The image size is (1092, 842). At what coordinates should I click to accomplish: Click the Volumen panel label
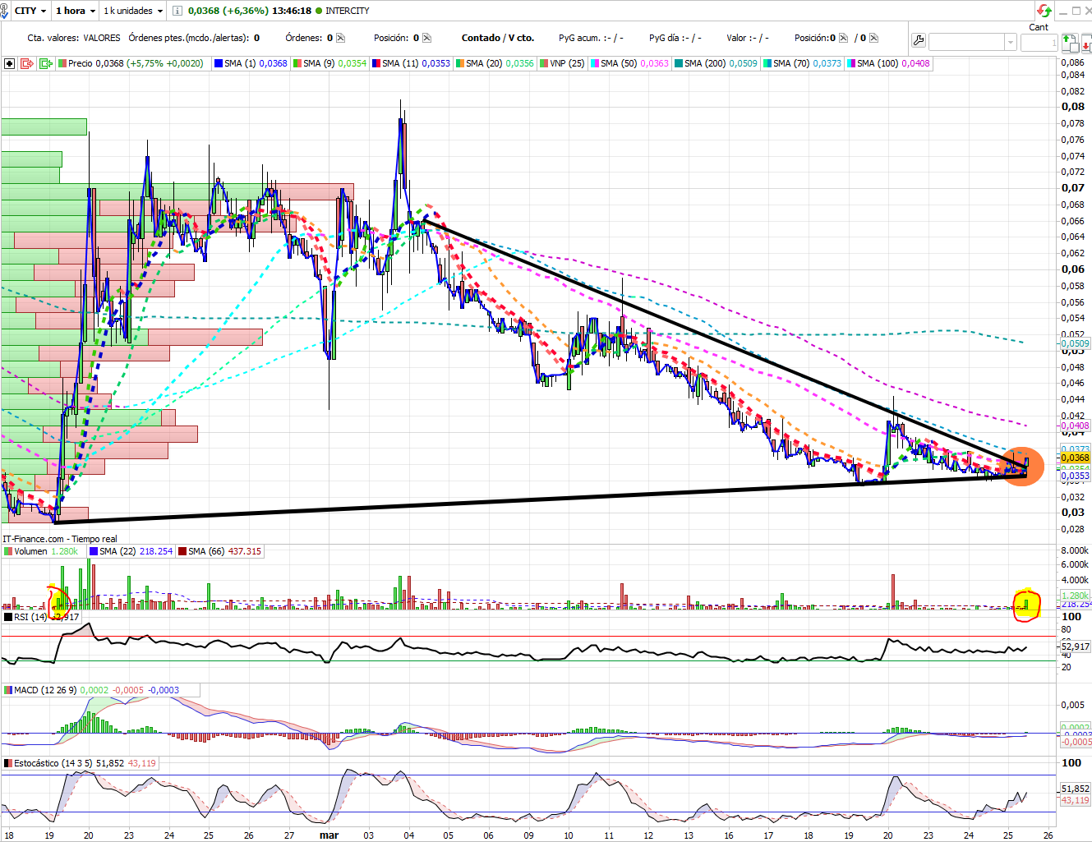click(x=30, y=551)
